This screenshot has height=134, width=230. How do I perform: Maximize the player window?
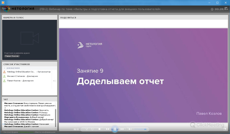pyautogui.click(x=217, y=3)
